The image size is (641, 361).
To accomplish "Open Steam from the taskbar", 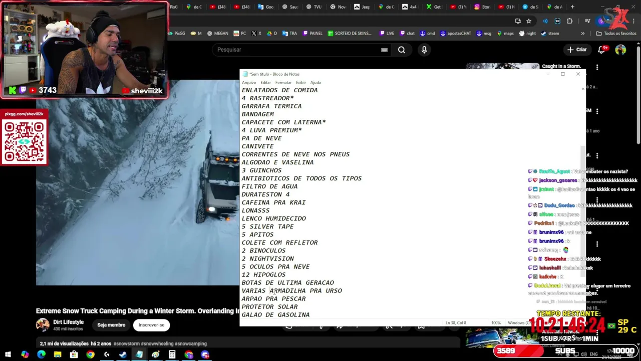I will click(123, 354).
